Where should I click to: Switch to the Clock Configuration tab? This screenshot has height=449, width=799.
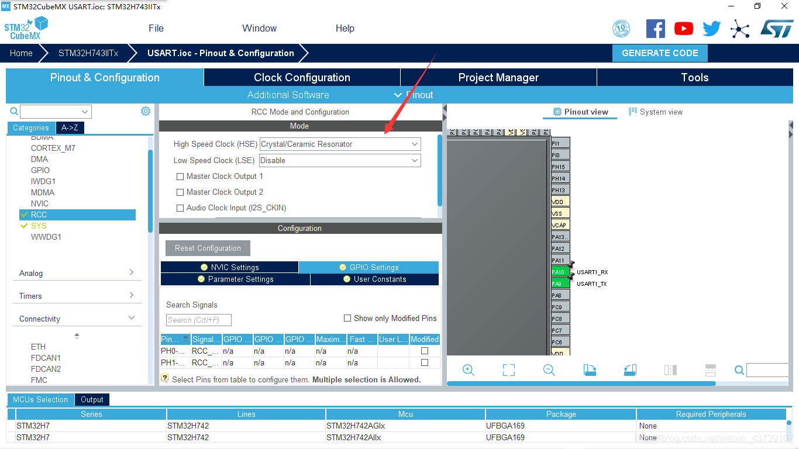click(x=302, y=77)
